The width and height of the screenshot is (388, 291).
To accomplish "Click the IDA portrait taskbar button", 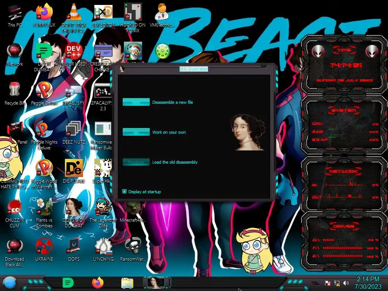I will pos(156,283).
